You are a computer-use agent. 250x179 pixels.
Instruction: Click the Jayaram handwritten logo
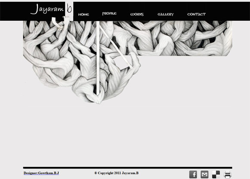click(47, 9)
